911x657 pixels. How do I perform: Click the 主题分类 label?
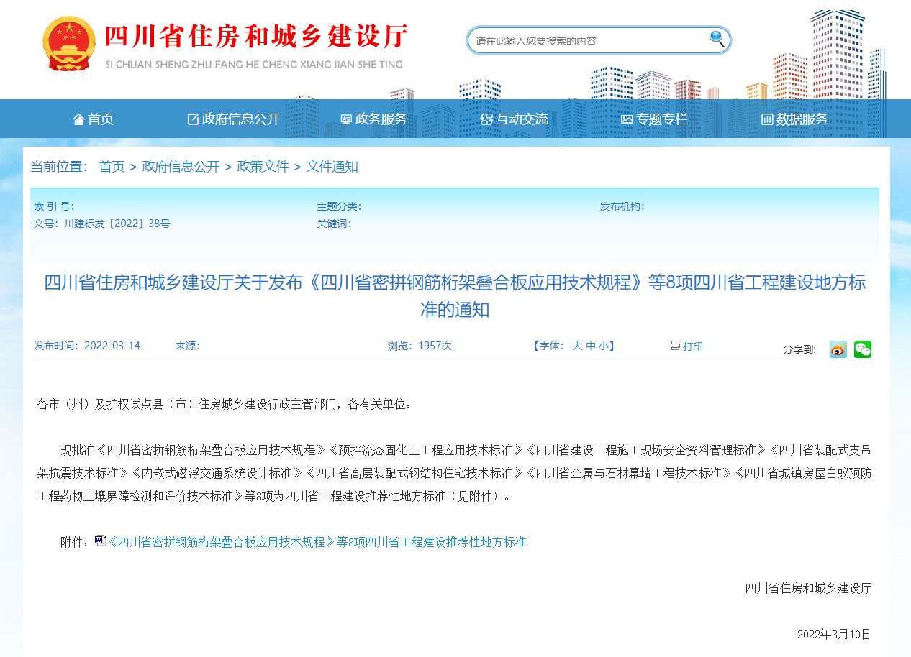(x=339, y=206)
